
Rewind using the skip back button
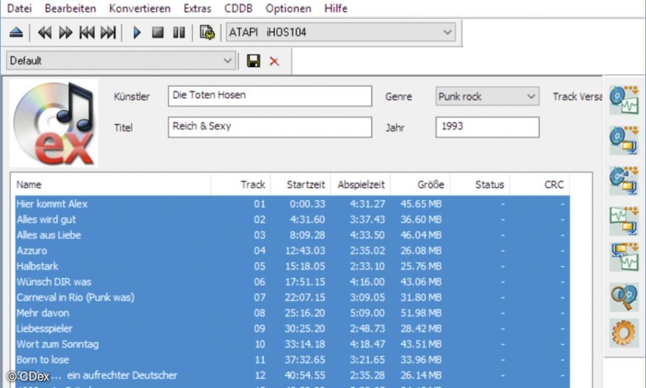45,33
